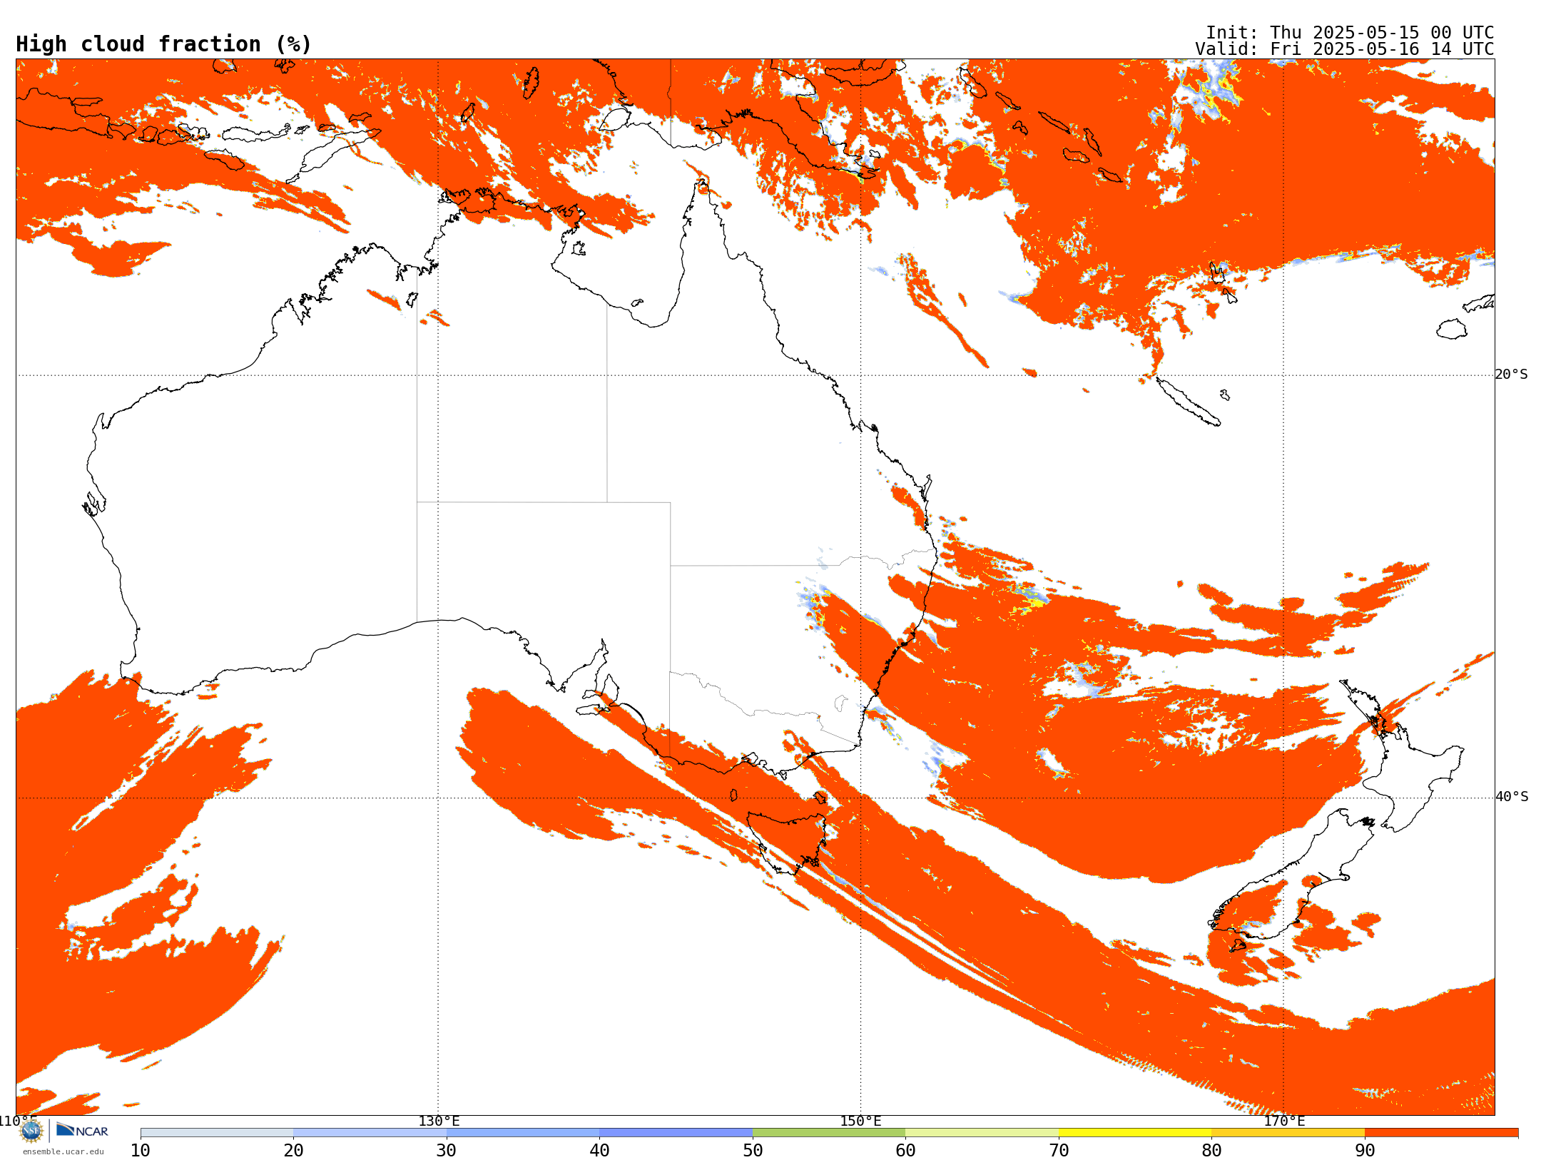Click the ensemble.ucar.edu text
Viewport: 1541px width, 1160px height.
[63, 1151]
